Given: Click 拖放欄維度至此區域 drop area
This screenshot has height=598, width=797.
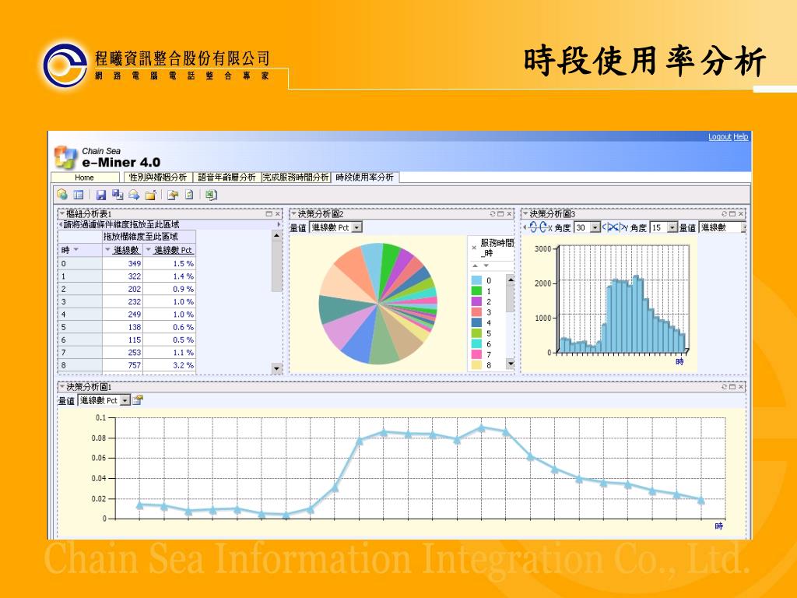Looking at the screenshot, I should click(x=149, y=237).
